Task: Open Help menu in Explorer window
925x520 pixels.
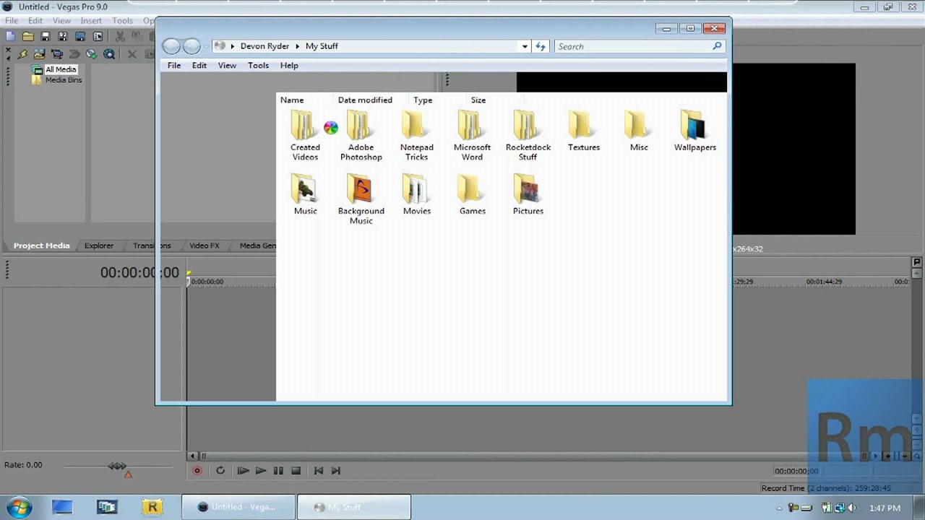Action: point(289,65)
